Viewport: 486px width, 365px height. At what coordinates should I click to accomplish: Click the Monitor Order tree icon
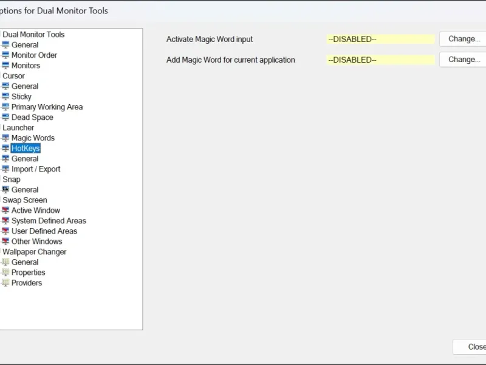5,55
